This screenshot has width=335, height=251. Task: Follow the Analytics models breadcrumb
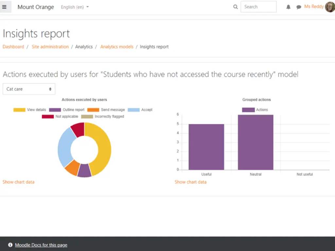coord(117,47)
